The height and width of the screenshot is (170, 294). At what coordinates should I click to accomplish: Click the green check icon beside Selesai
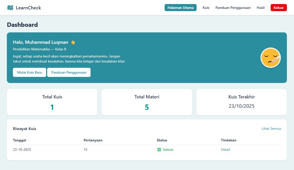point(159,150)
